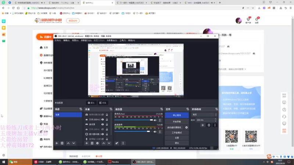Click the browser refresh icon
The image size is (294, 165).
pyautogui.click(x=13, y=8)
